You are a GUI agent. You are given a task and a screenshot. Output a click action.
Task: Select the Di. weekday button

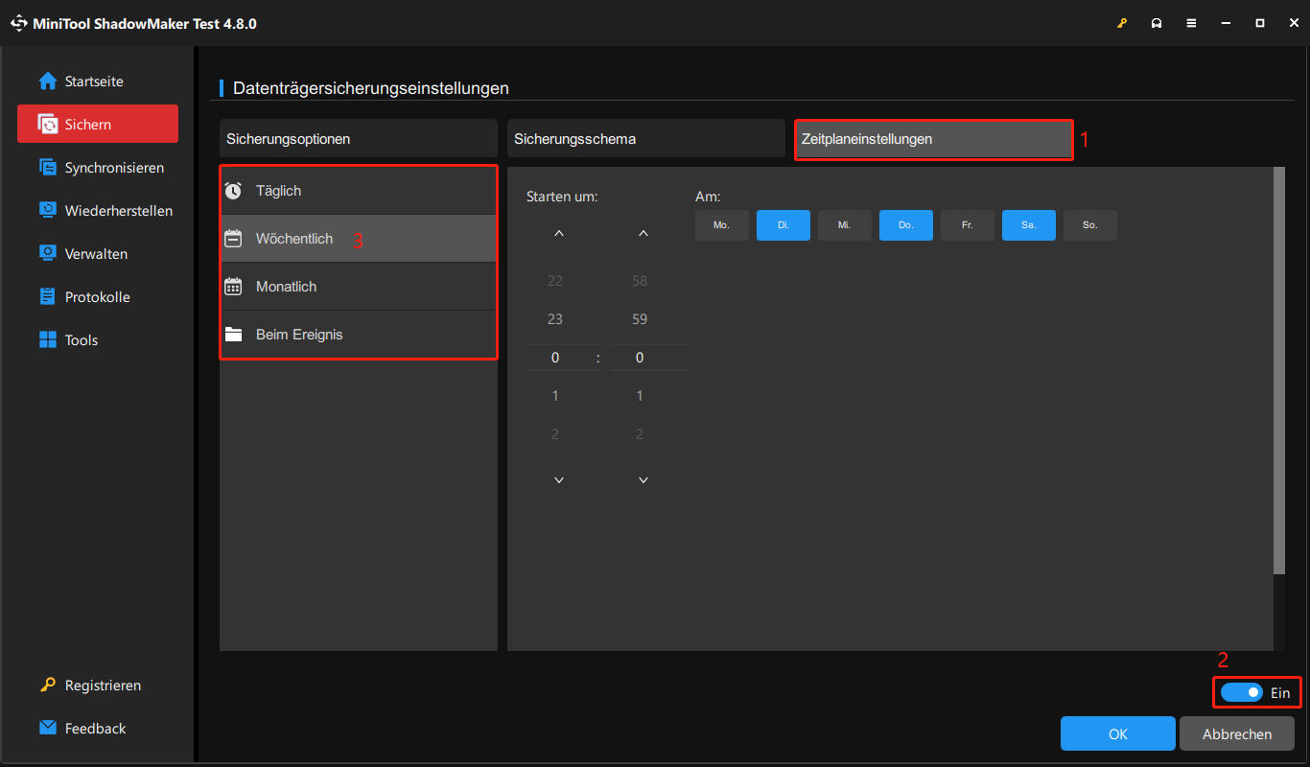pos(783,224)
